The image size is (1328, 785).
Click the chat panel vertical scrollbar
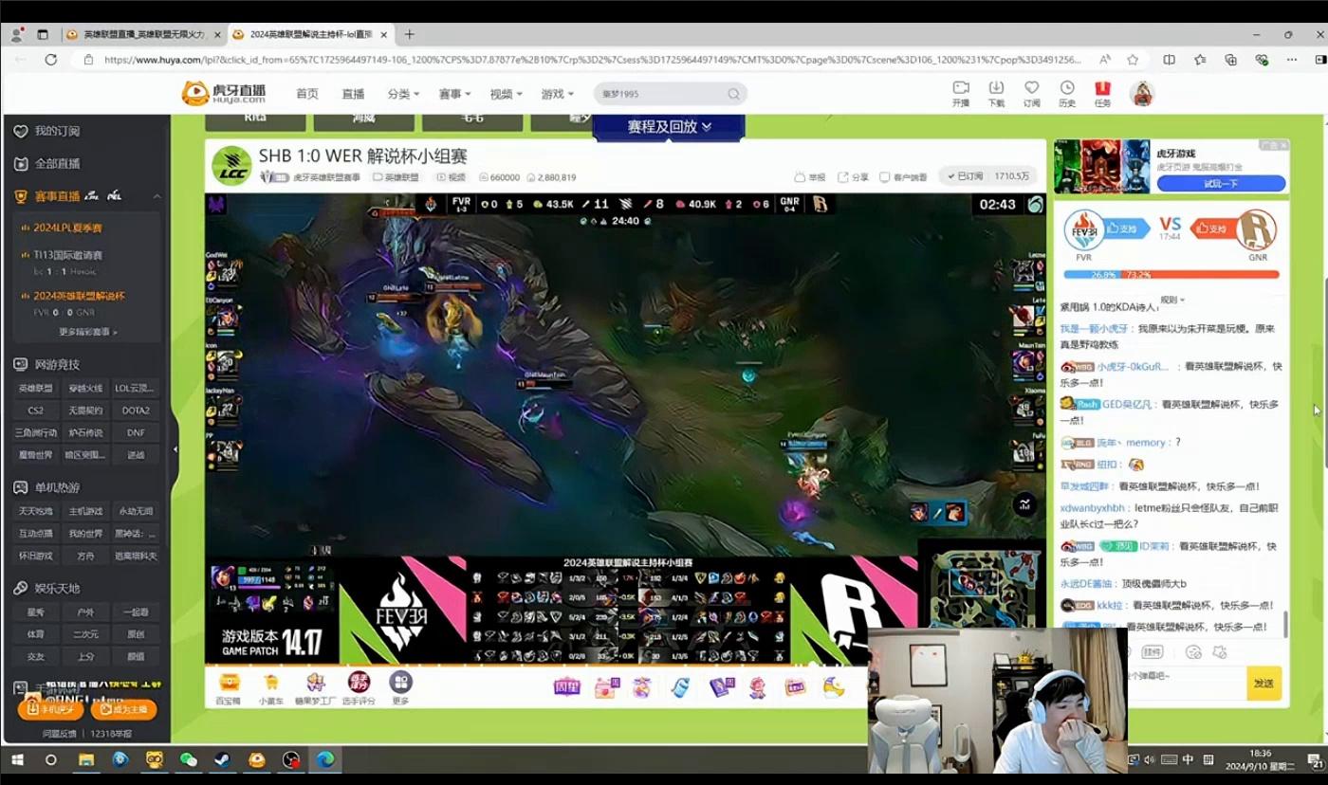point(1286,624)
